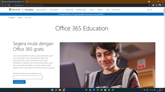
Task: Expand the Pendidikan tinggi menu
Action: (x=81, y=10)
